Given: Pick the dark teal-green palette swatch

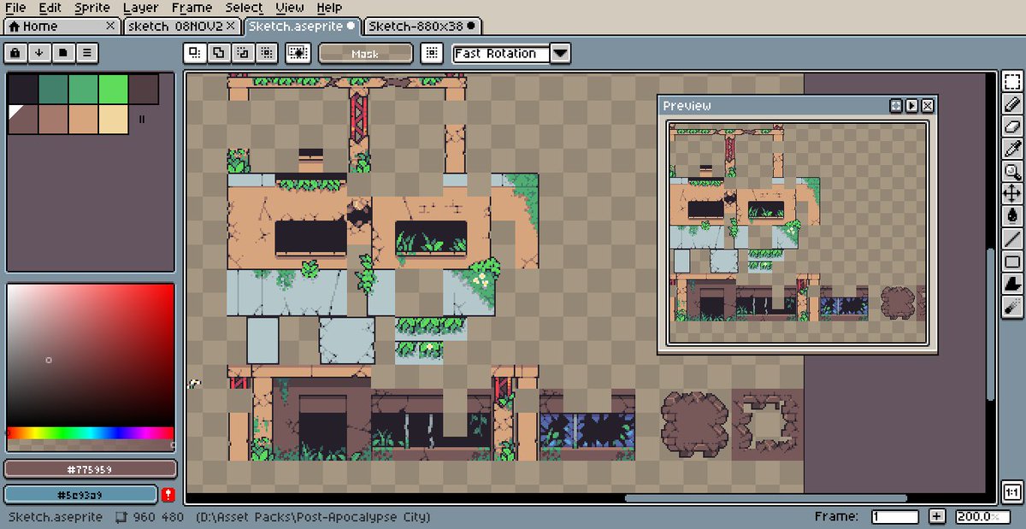Looking at the screenshot, I should coord(53,89).
